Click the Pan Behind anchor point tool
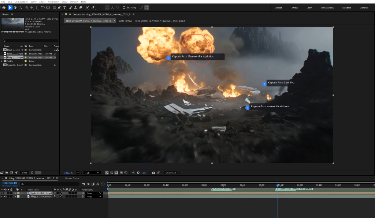 [48, 8]
